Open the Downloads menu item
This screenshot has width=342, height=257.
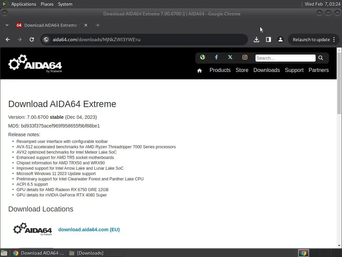tap(267, 70)
